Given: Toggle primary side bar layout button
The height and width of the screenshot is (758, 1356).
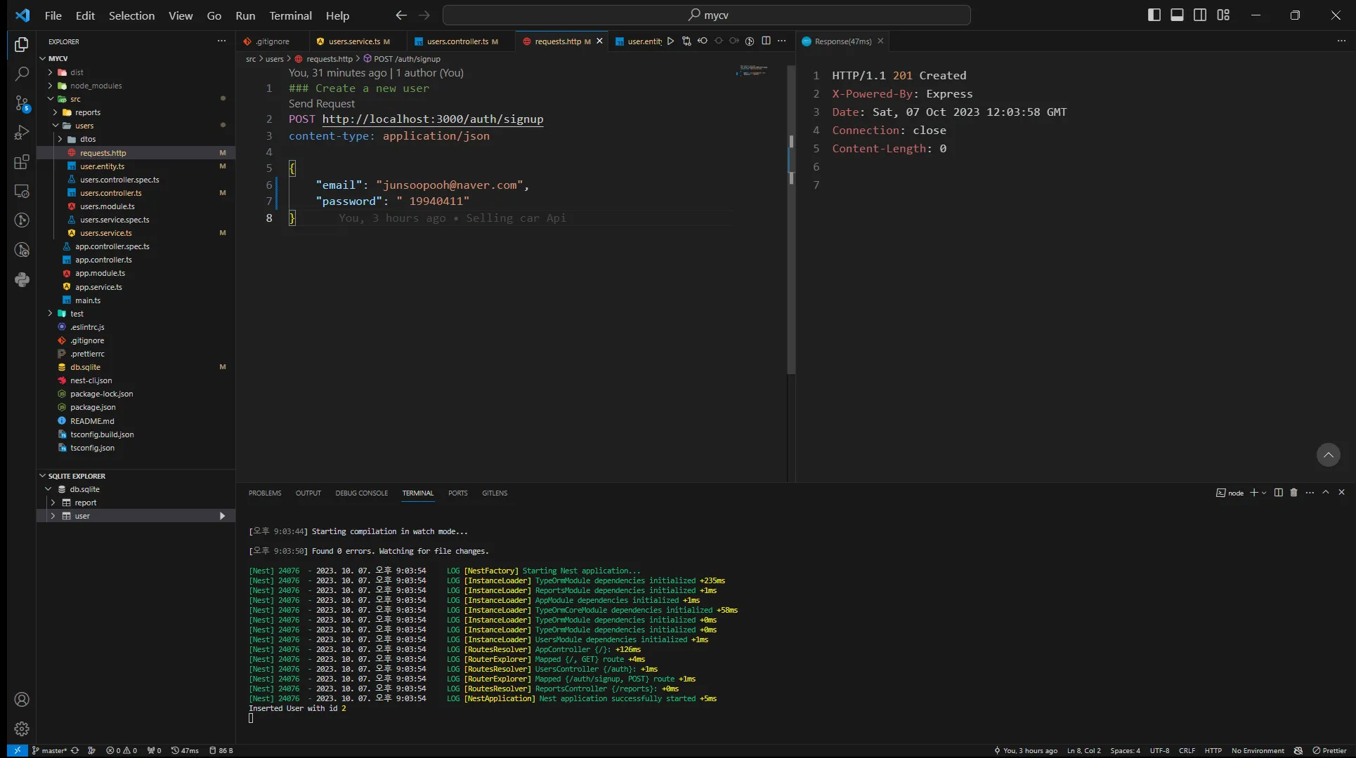Looking at the screenshot, I should (x=1154, y=15).
